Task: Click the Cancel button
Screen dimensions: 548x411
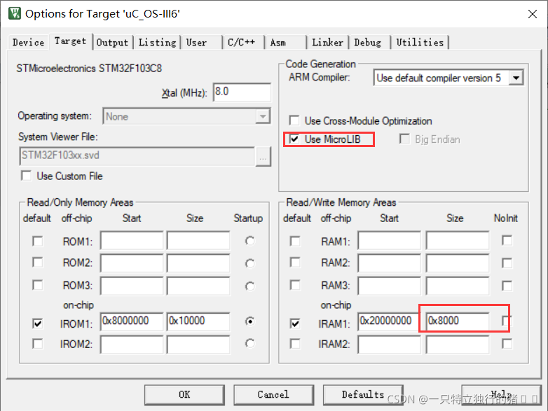Action: [273, 395]
